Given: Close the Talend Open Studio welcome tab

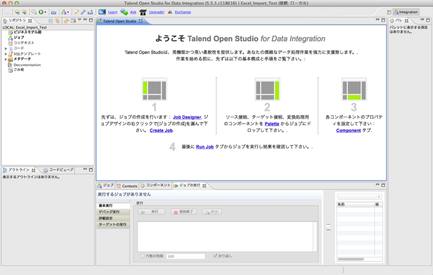Looking at the screenshot, I should point(140,21).
